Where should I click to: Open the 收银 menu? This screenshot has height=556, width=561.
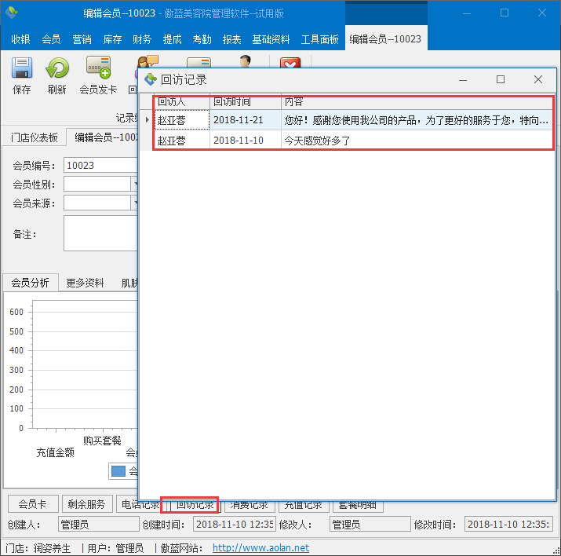tap(20, 39)
